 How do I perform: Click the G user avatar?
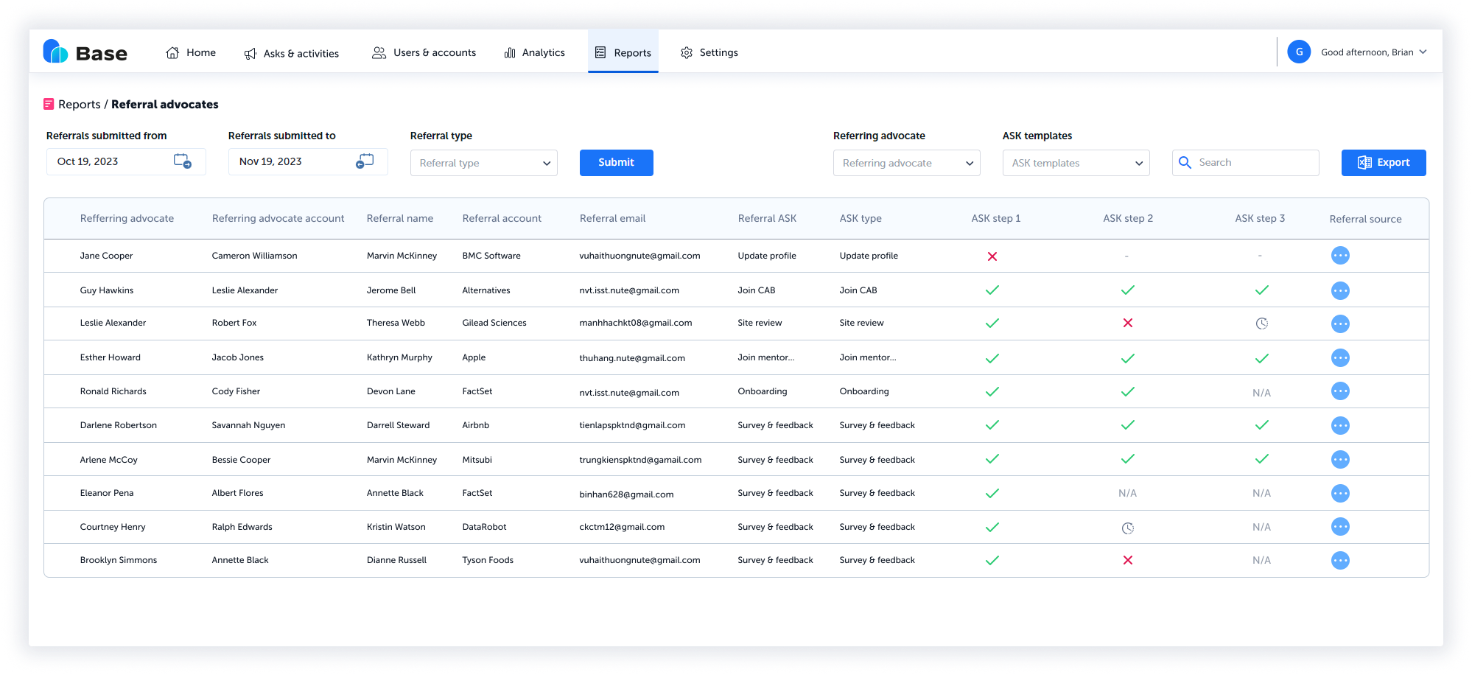click(1299, 52)
